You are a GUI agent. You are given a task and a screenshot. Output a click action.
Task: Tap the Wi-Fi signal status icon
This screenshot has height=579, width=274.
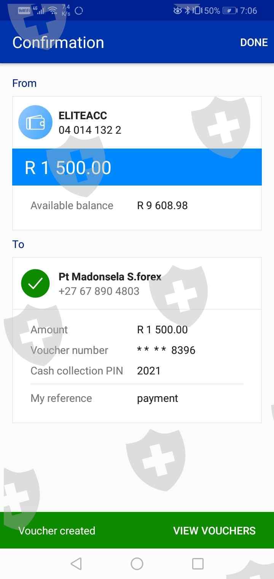pyautogui.click(x=53, y=10)
